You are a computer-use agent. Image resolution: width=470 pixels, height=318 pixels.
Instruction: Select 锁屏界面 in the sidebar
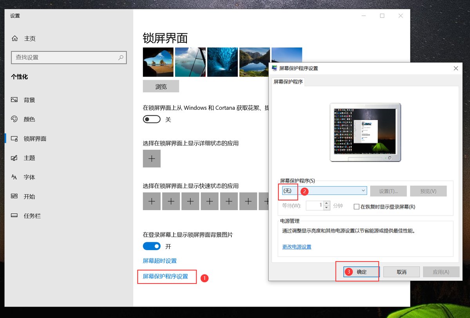29,138
